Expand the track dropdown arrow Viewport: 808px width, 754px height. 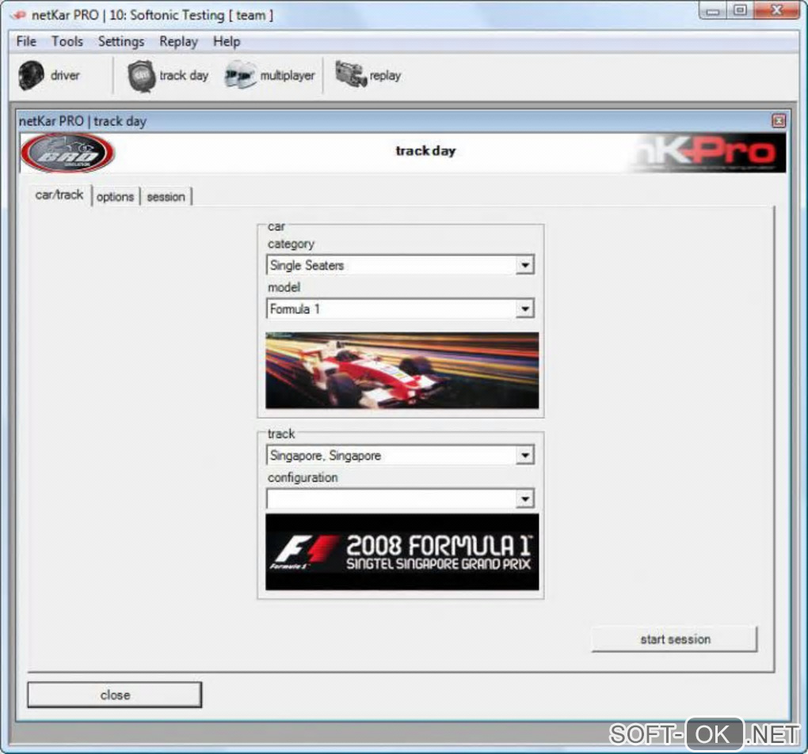[524, 456]
